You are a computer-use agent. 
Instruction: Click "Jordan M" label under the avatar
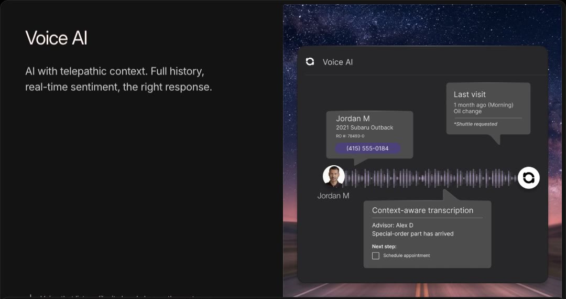[333, 196]
